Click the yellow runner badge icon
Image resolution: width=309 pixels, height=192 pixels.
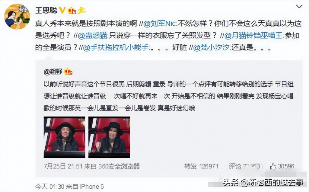(81, 10)
